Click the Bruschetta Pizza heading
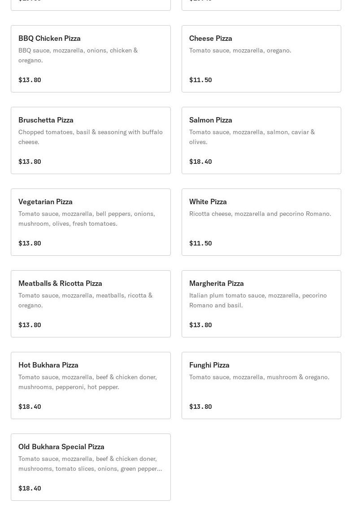Image resolution: width=352 pixels, height=508 pixels. click(46, 120)
